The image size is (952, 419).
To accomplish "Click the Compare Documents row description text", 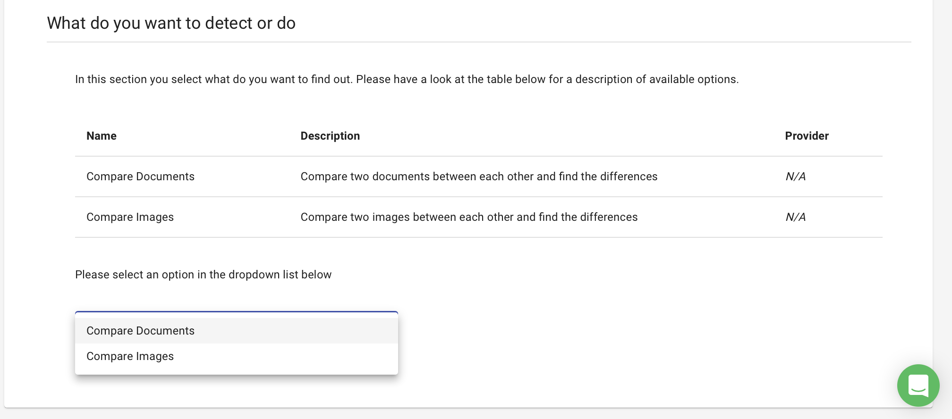I will click(x=479, y=176).
